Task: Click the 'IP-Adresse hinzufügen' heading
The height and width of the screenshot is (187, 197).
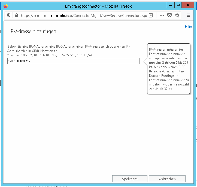Action: (x=33, y=31)
